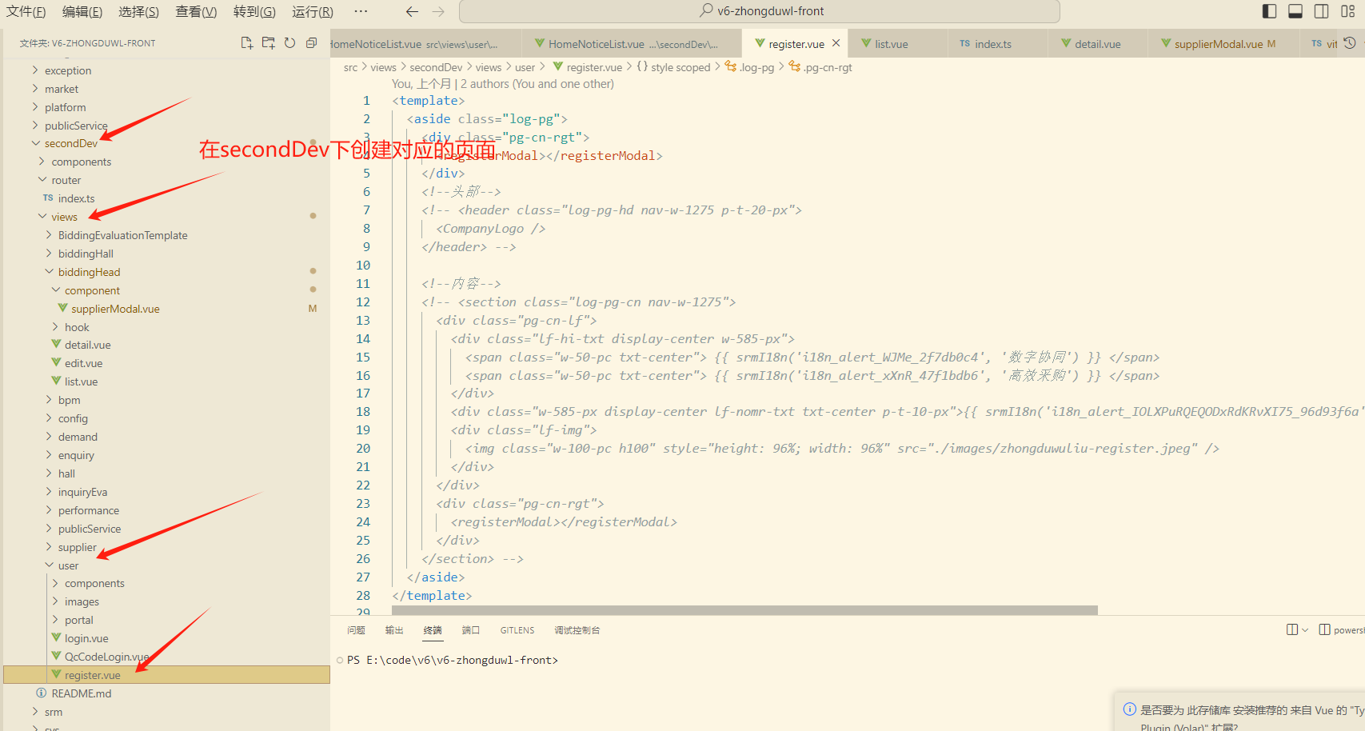Open the 端口 panel tab

(471, 630)
